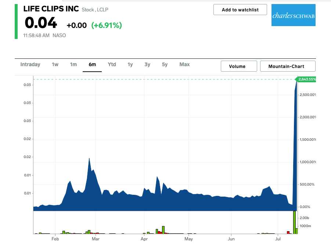This screenshot has width=331, height=251.
Task: Click the LIFE CLIPS INC company name
Action: click(x=51, y=8)
